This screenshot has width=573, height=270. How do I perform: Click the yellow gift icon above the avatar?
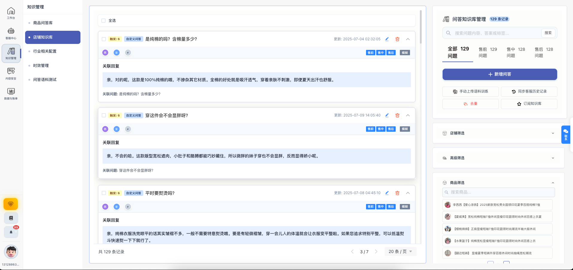11,204
